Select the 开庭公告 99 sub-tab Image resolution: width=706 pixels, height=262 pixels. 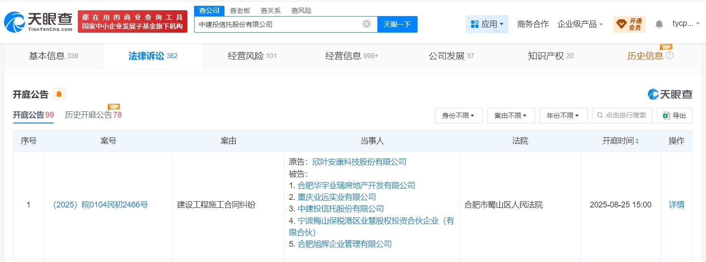tap(33, 115)
